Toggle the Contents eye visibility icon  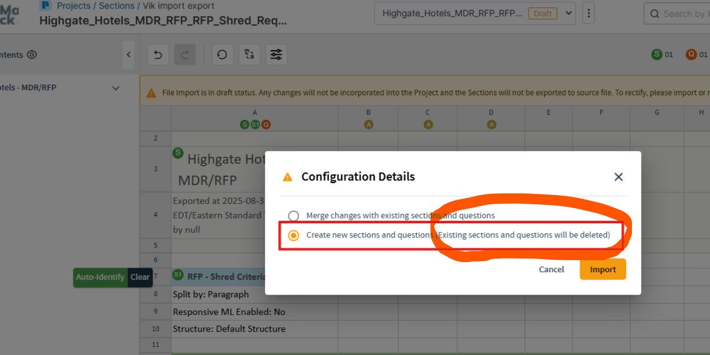pyautogui.click(x=32, y=55)
